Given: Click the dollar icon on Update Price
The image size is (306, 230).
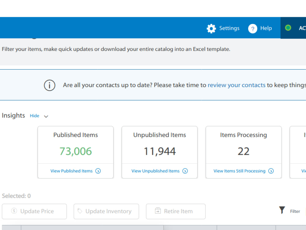Looking at the screenshot, I should pyautogui.click(x=14, y=211).
